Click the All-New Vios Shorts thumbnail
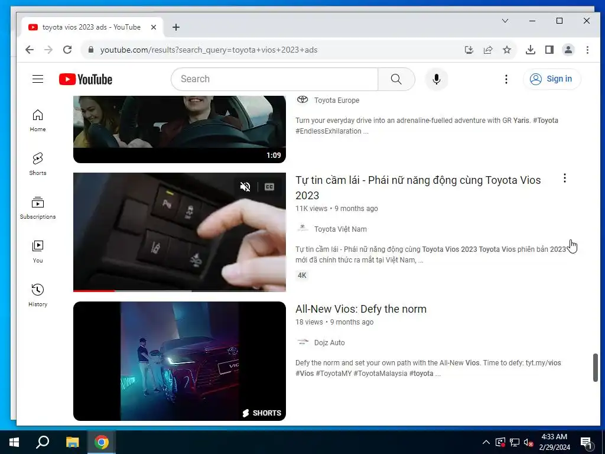This screenshot has height=454, width=605. [x=180, y=361]
